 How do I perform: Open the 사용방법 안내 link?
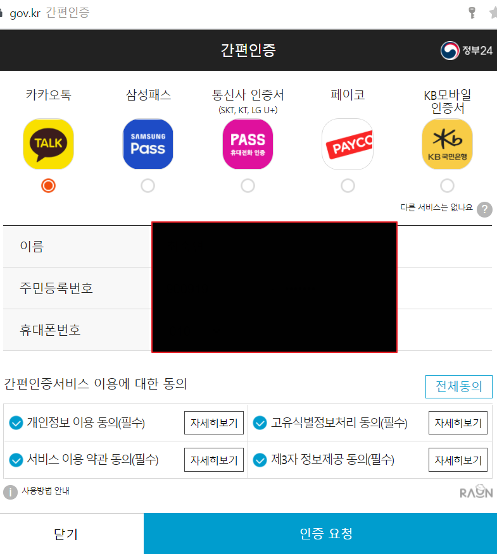tap(46, 491)
